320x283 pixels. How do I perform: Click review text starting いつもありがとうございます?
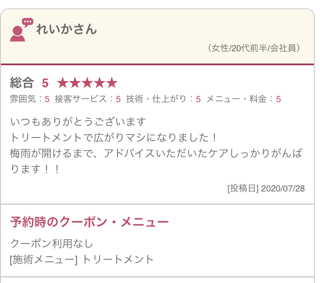point(78,122)
